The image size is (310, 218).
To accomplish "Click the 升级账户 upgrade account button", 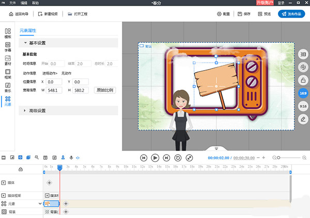I will point(265,3).
